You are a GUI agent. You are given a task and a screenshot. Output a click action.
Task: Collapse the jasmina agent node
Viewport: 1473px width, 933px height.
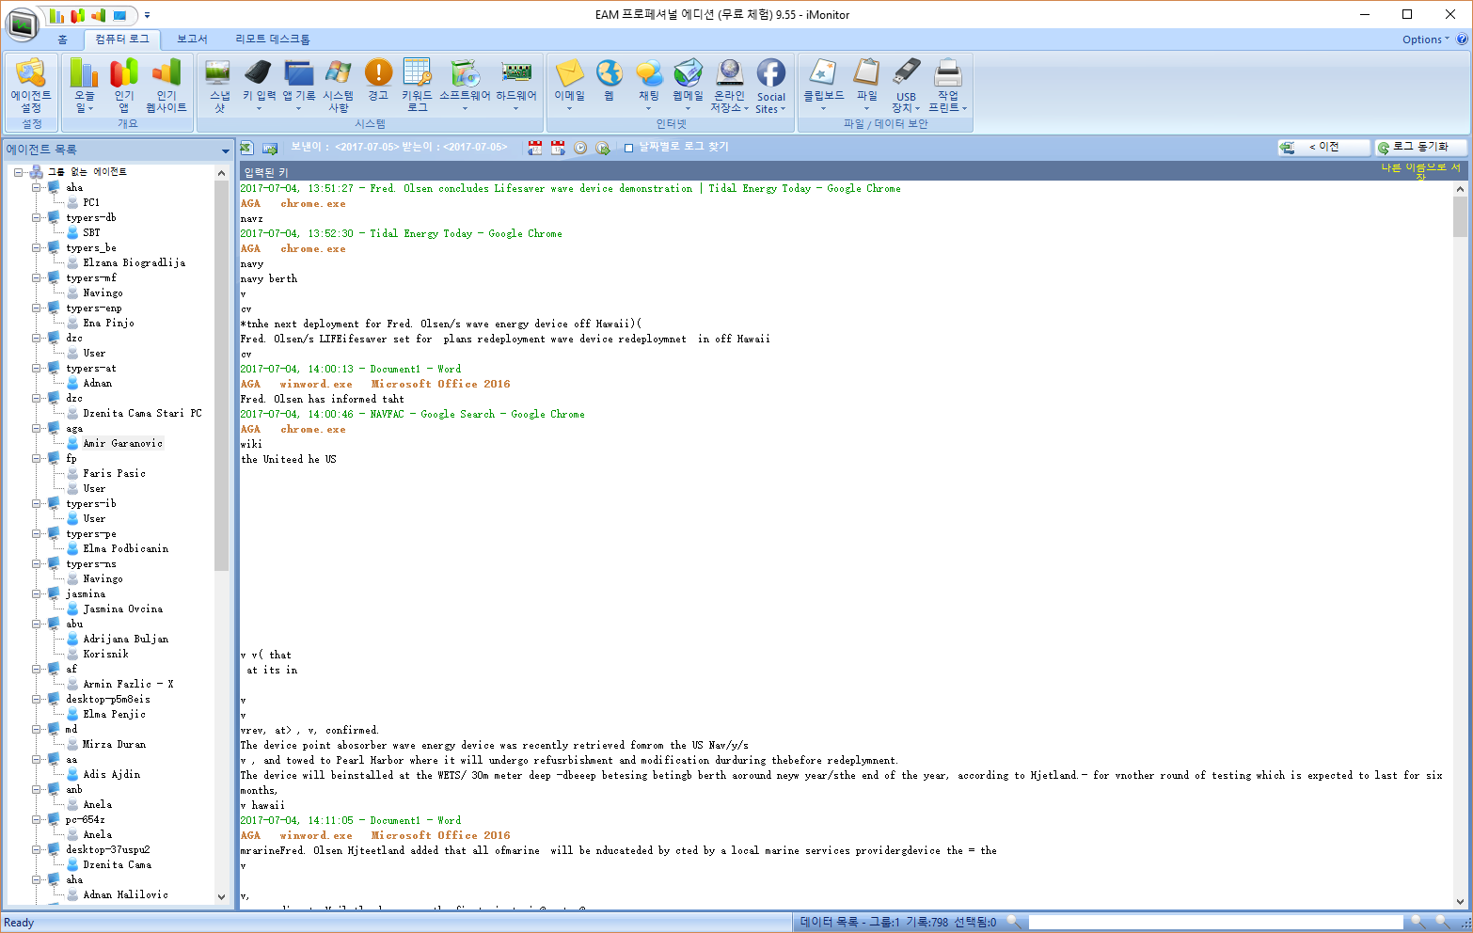coord(37,593)
